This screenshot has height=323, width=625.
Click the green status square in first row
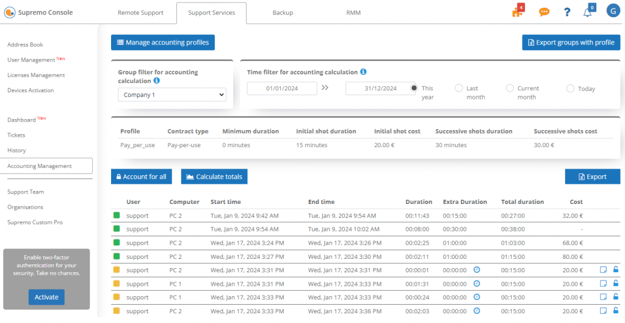117,216
